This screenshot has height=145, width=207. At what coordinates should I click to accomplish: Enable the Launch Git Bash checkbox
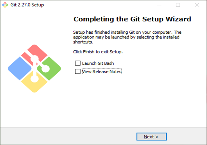click(x=78, y=63)
